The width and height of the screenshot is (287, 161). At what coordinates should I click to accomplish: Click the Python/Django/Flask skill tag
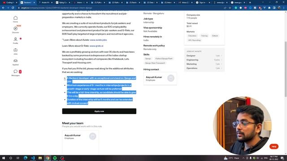(x=164, y=59)
